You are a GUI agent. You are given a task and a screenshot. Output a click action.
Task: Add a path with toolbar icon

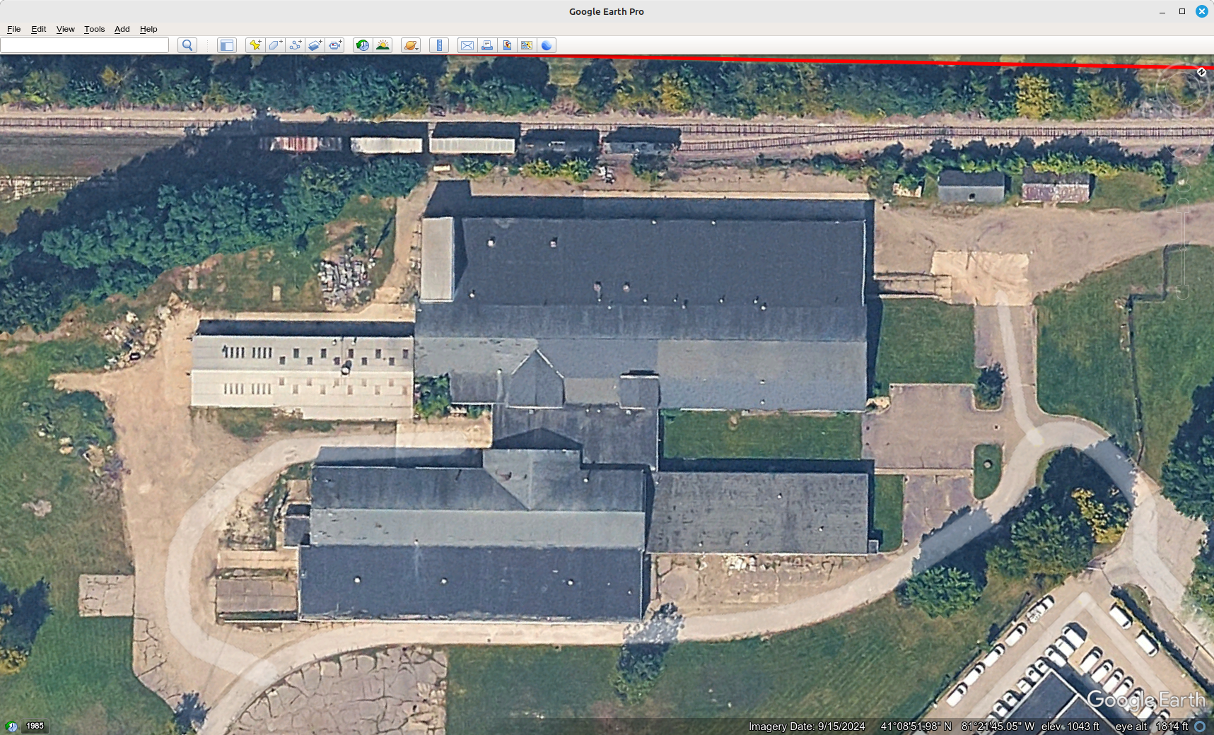(295, 45)
